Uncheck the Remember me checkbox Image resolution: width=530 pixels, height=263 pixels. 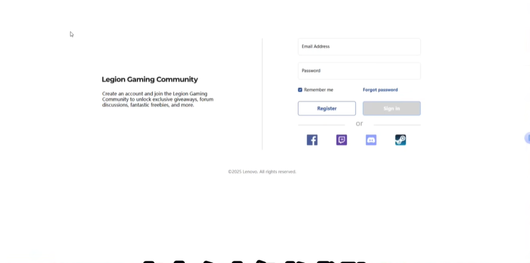[x=300, y=89]
